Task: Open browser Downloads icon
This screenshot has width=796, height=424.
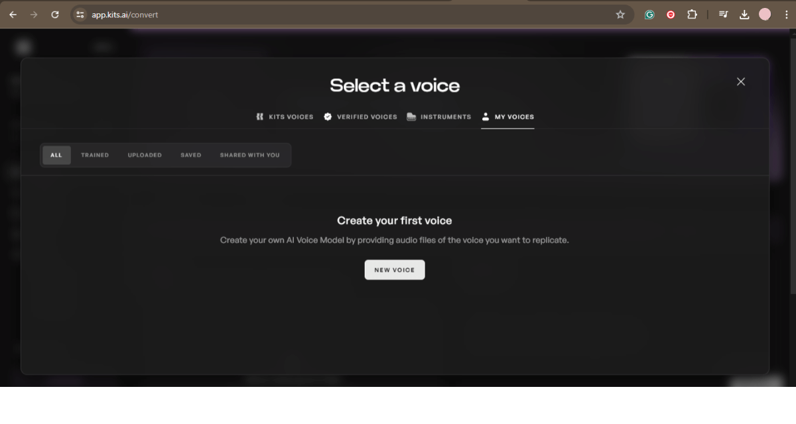Action: (744, 15)
